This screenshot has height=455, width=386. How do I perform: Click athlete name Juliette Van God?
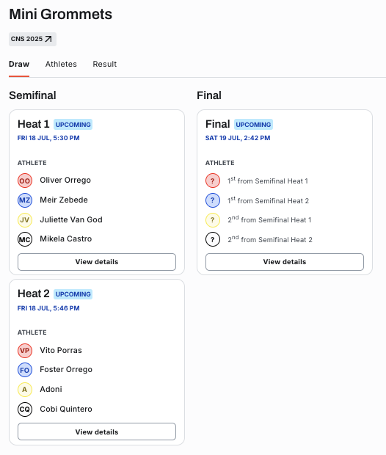coord(71,219)
